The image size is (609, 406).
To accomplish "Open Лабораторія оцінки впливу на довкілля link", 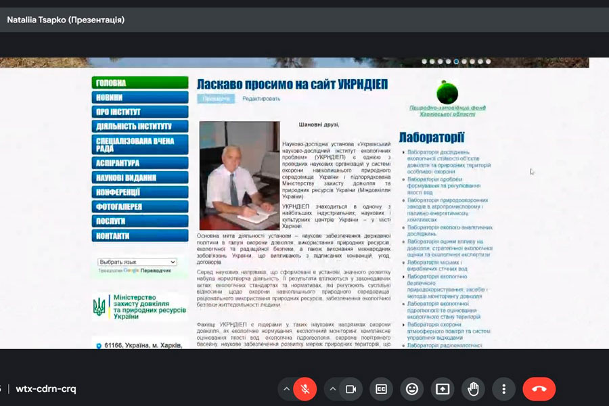I will click(449, 248).
